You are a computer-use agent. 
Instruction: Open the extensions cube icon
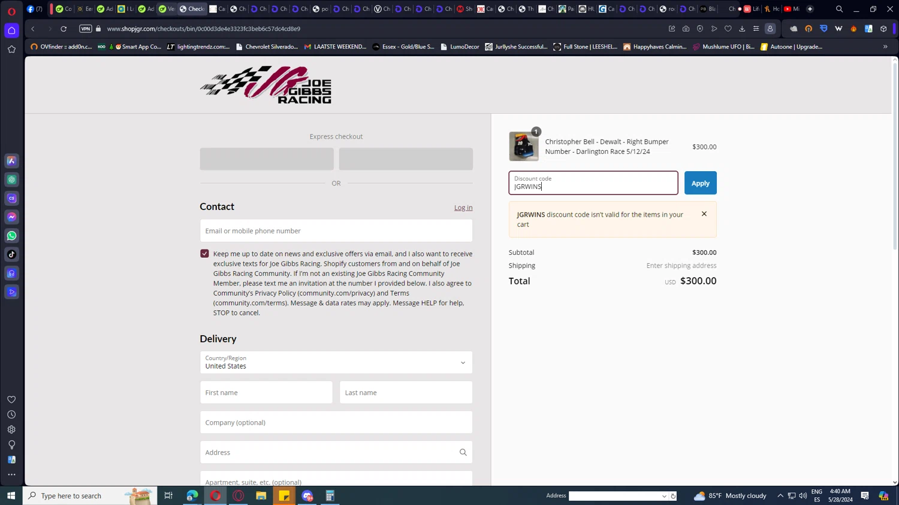(883, 29)
